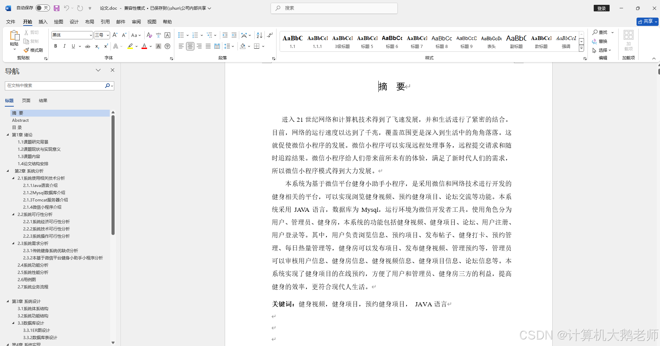Open the font size dropdown showing 三号

point(108,35)
